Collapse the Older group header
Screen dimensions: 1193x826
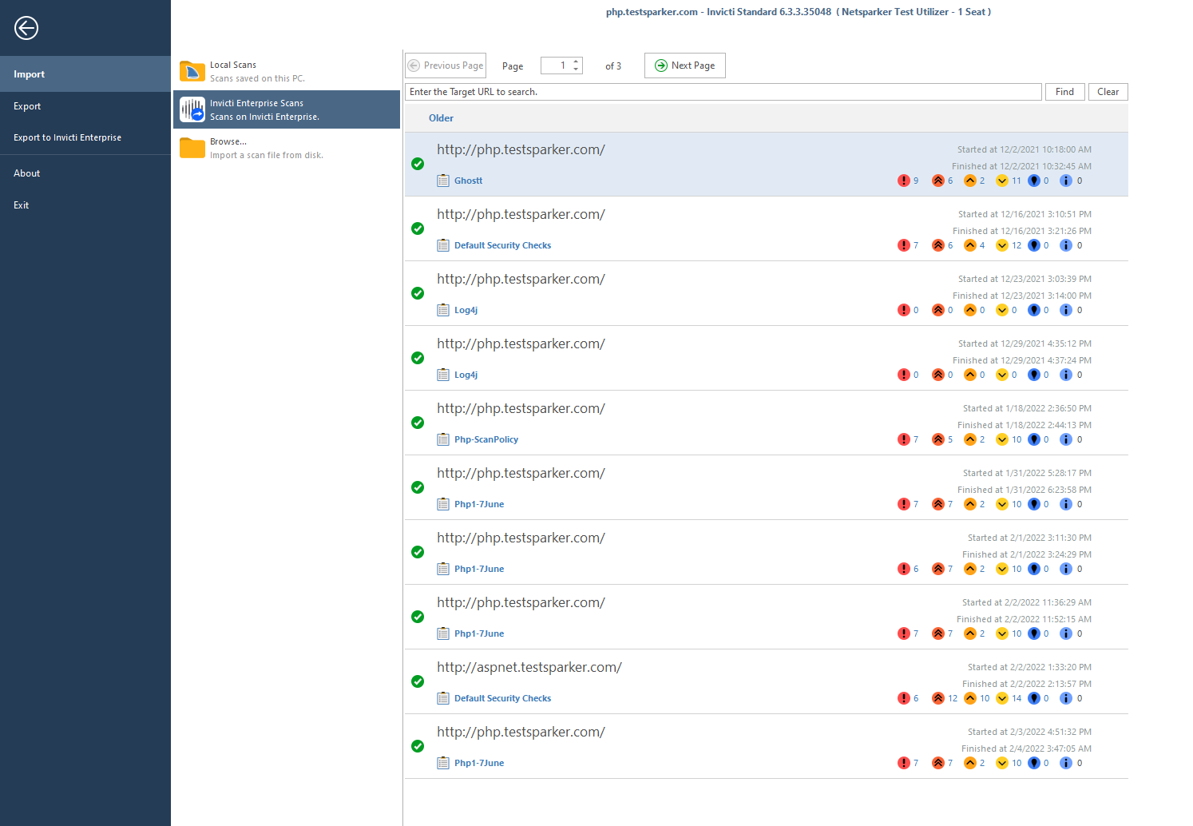click(441, 118)
